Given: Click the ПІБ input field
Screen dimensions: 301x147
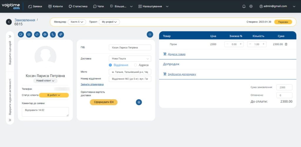Looking at the screenshot, I should tap(130, 47).
